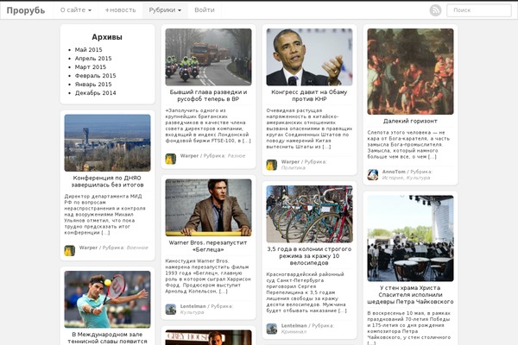The image size is (518, 345).
Task: Open the outdoor orchestra concert thumbnail
Action: point(411,238)
